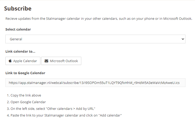Expand the calendar dropdown chevron arrow

183,39
